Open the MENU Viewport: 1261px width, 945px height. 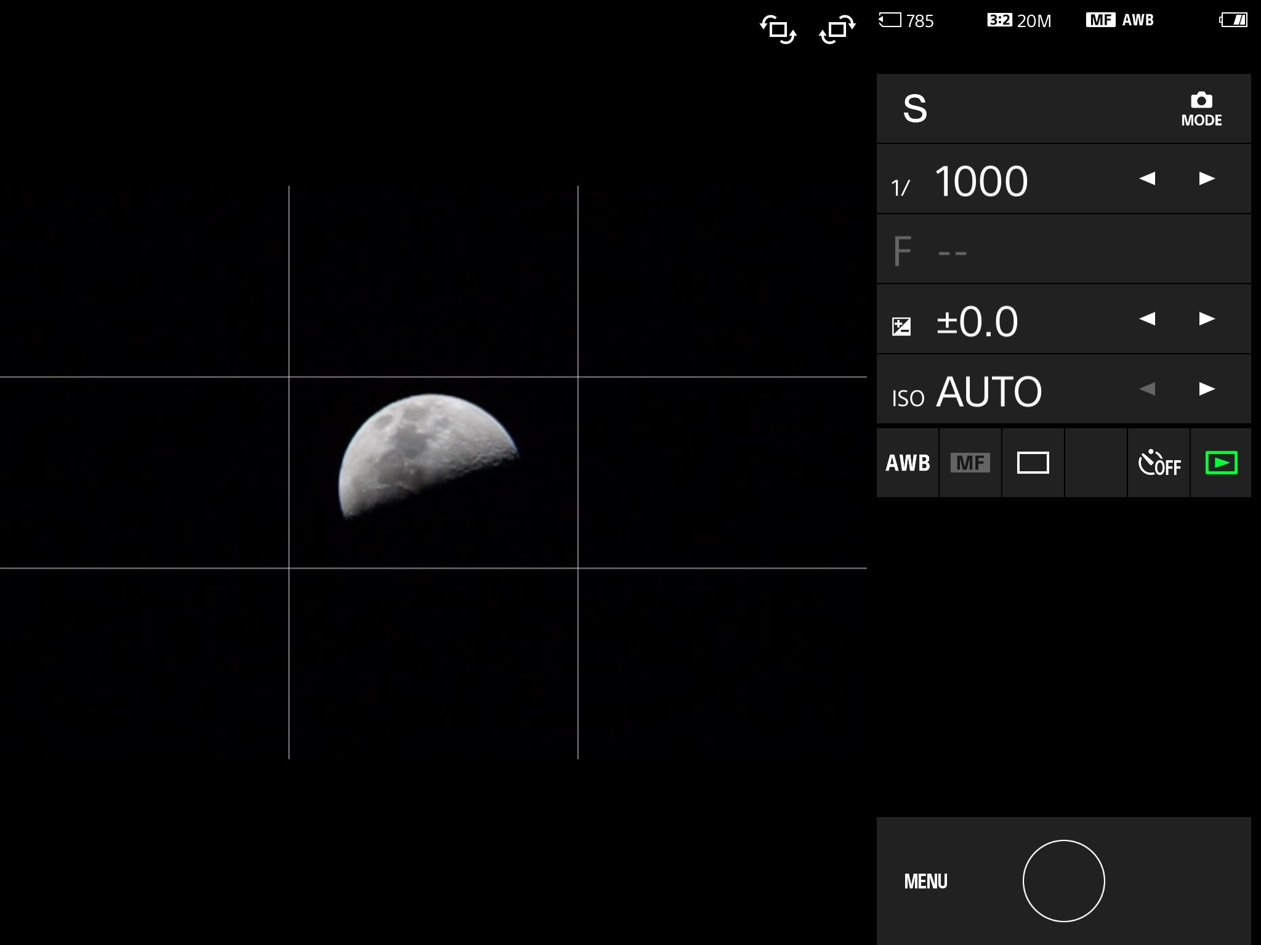tap(925, 881)
